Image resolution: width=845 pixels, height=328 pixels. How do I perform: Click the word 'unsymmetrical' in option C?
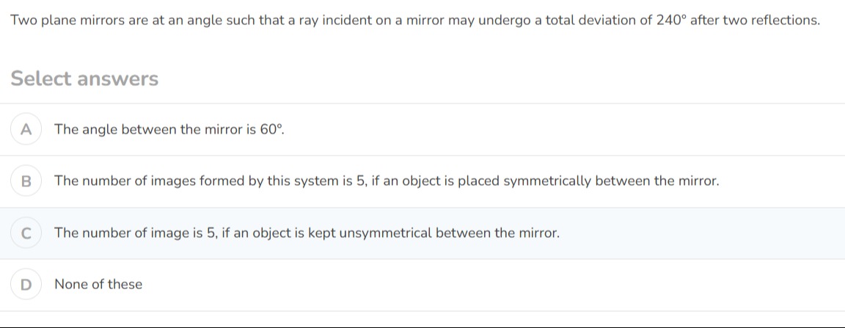(x=386, y=233)
